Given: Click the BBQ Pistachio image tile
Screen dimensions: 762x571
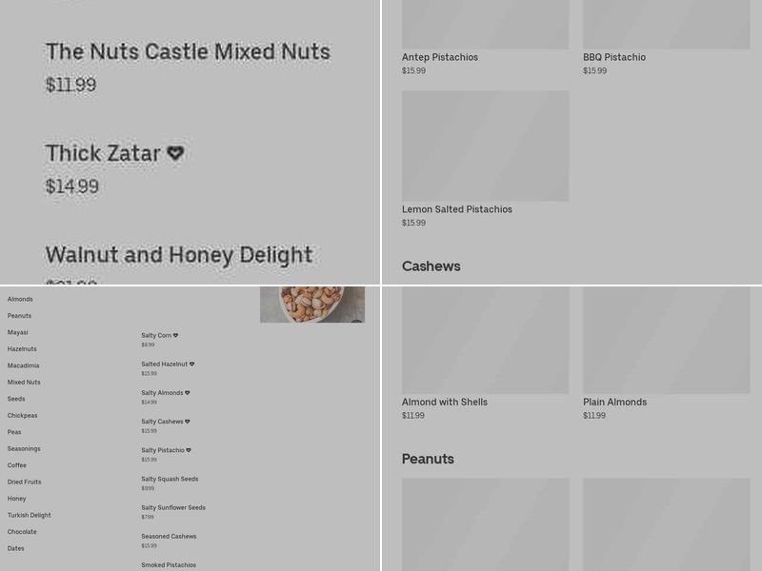Looking at the screenshot, I should pyautogui.click(x=666, y=24).
